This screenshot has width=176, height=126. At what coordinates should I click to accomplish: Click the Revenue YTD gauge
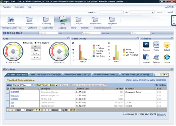point(13,52)
